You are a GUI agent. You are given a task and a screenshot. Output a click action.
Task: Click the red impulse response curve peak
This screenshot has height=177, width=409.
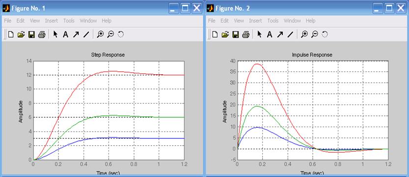point(257,64)
